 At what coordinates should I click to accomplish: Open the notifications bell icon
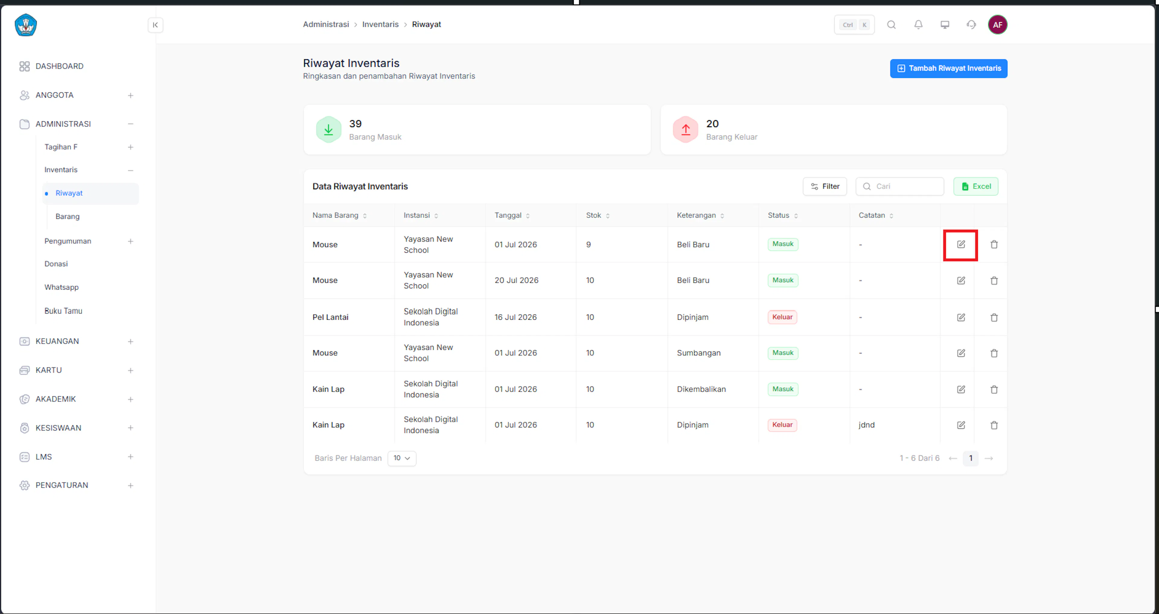tap(918, 25)
